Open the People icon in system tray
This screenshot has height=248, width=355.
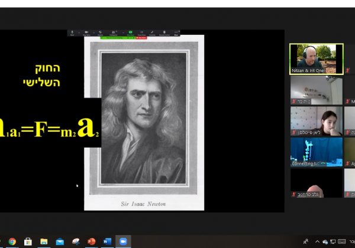click(306, 242)
